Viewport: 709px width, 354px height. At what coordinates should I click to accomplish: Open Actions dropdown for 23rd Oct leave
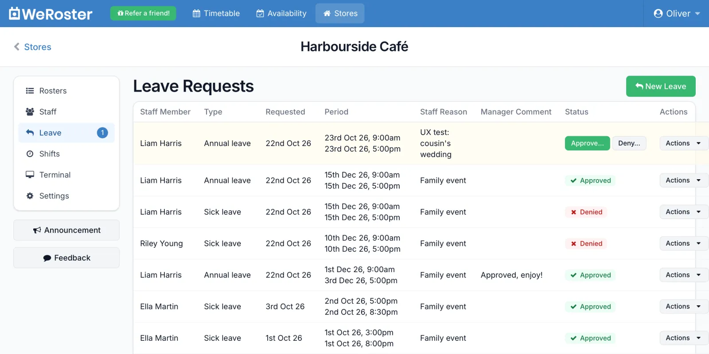[x=684, y=143]
